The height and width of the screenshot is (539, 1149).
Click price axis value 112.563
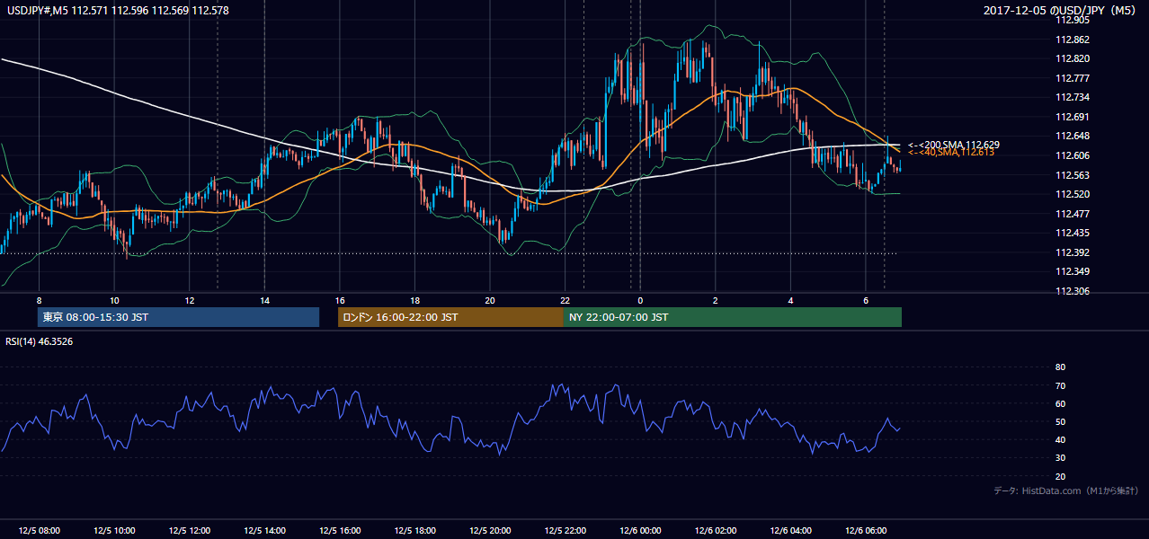click(x=1073, y=175)
